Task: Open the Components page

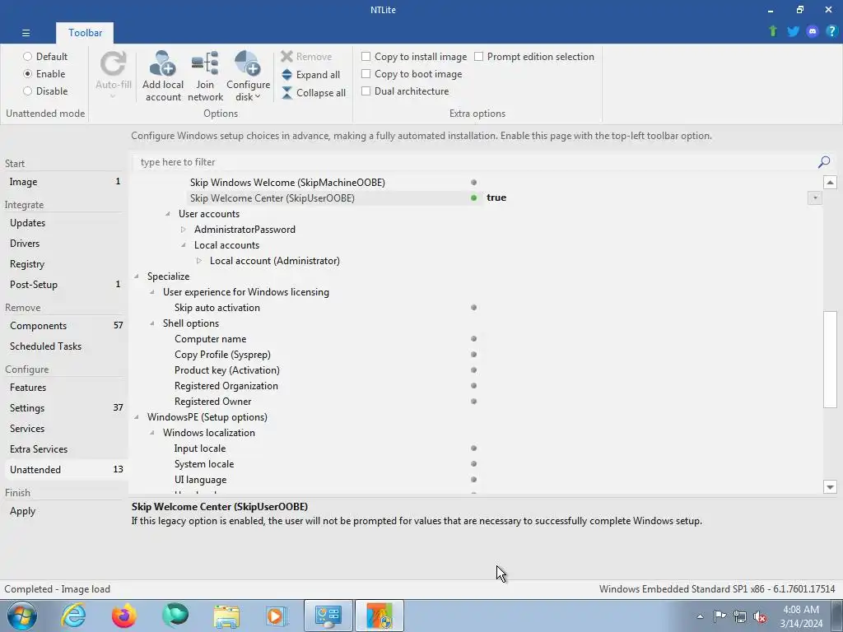Action: pyautogui.click(x=64, y=326)
